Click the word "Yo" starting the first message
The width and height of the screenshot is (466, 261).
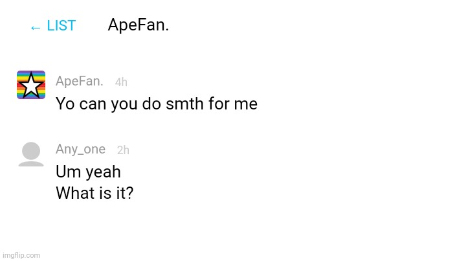click(x=65, y=104)
